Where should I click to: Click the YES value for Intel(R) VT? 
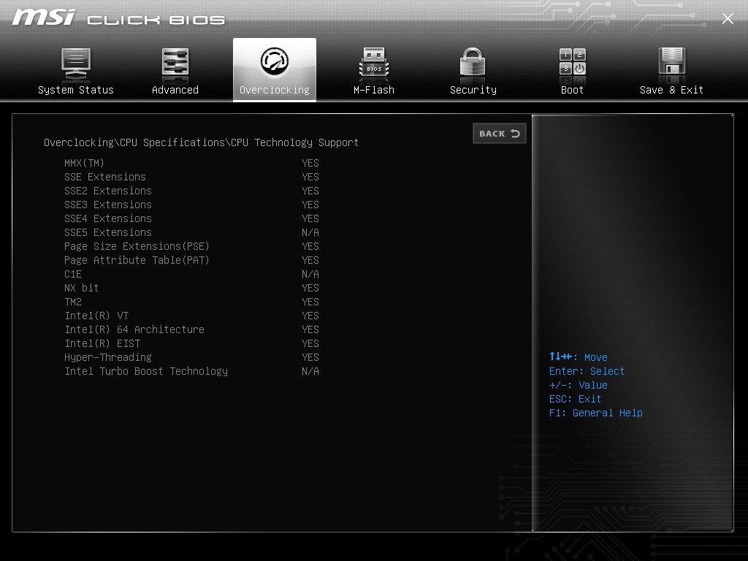click(x=310, y=316)
